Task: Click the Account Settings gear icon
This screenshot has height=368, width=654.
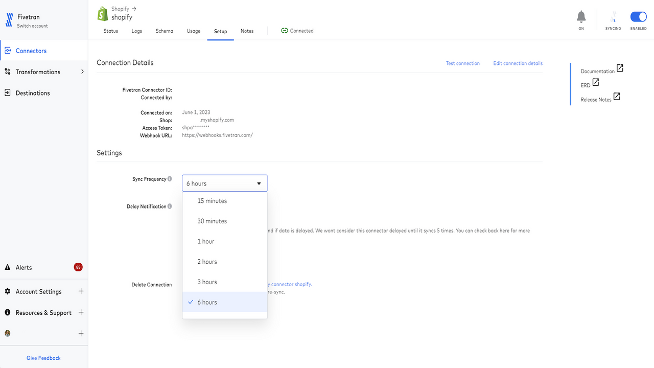Action: [x=8, y=291]
